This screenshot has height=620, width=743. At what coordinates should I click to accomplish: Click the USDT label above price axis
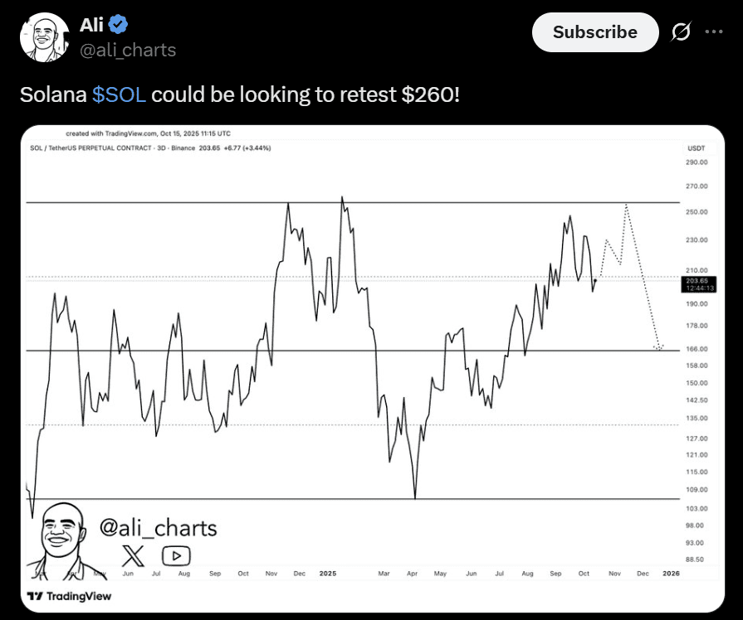click(x=696, y=148)
